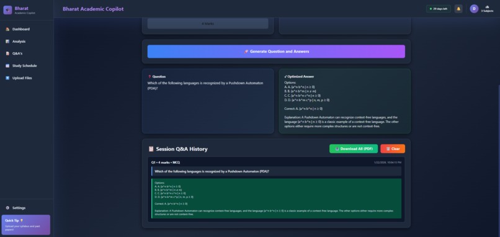Screen dimensions: 500x237
Task: Click the 29 days left badge
Action: [439, 9]
